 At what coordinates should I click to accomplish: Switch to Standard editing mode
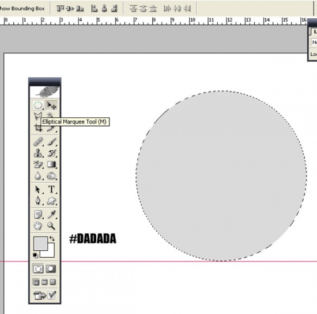(38, 269)
